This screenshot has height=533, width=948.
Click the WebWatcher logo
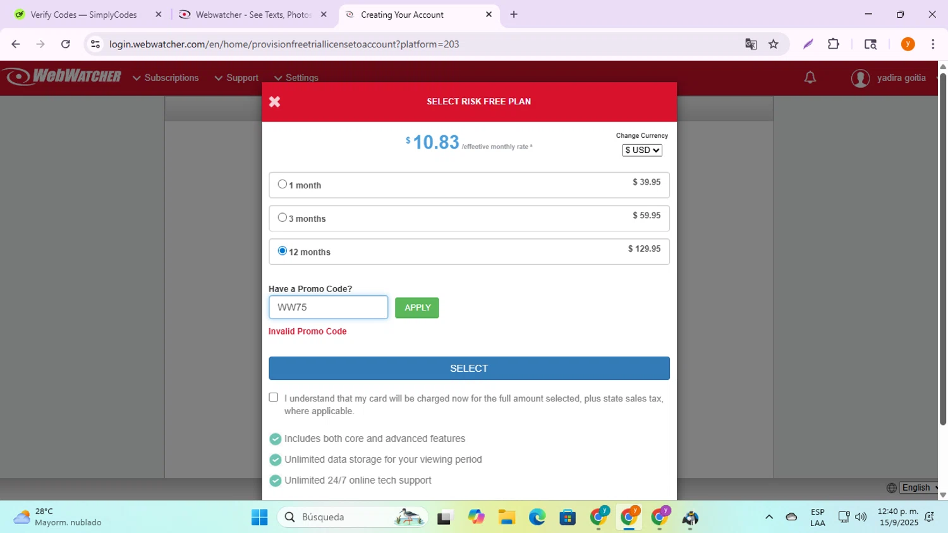click(x=63, y=77)
